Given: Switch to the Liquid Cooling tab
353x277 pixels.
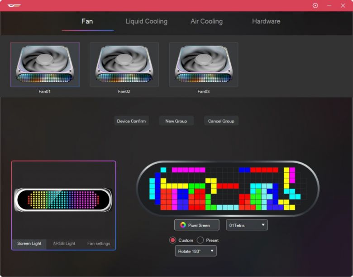Looking at the screenshot, I should (146, 21).
